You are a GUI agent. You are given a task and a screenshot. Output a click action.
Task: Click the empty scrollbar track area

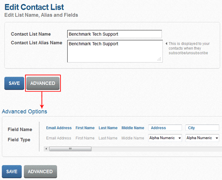156,149
